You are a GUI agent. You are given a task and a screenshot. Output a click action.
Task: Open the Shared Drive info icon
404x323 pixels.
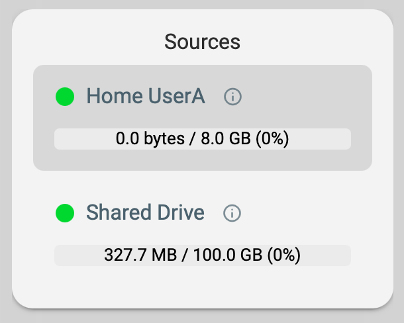coord(232,213)
